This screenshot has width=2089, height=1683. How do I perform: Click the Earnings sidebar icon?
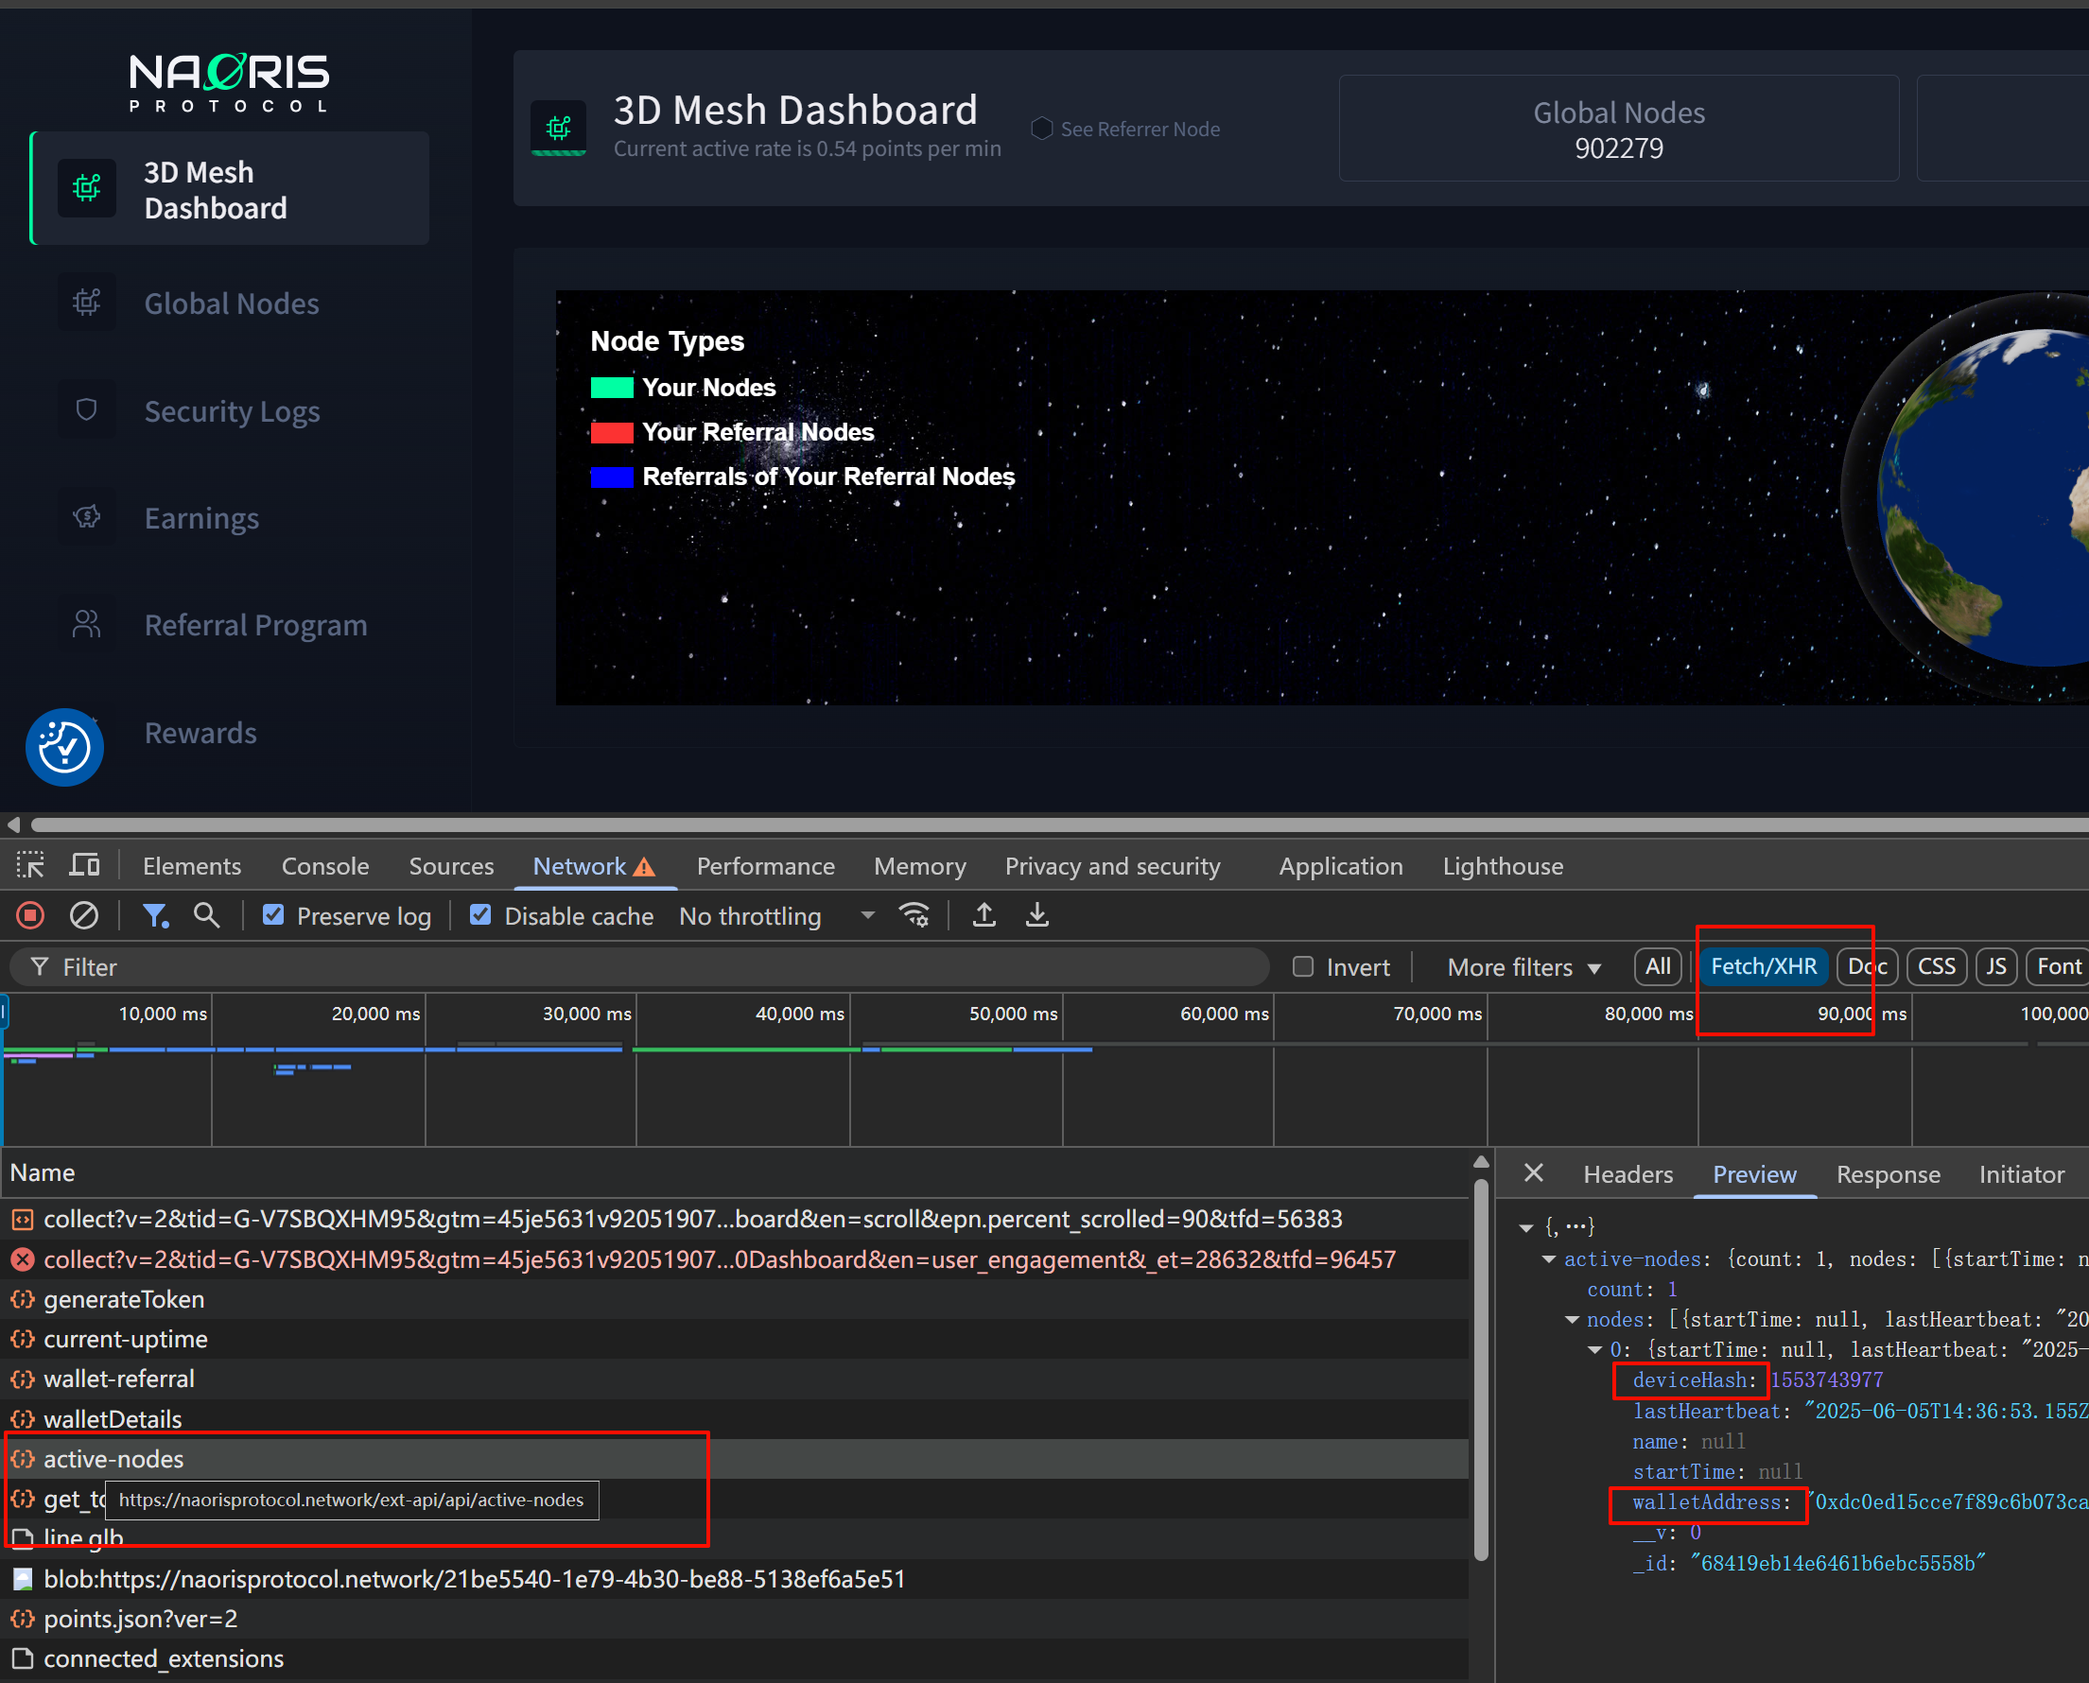click(x=87, y=517)
